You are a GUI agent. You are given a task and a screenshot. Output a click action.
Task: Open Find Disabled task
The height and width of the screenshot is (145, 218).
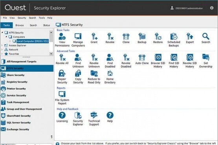tap(110, 61)
